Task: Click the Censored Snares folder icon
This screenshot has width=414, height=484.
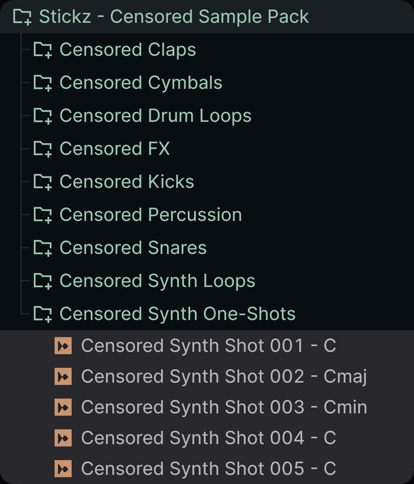Action: (43, 248)
